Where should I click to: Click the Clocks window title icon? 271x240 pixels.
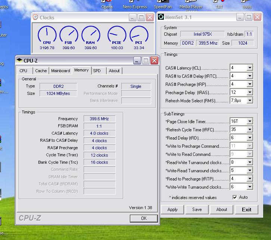[35, 17]
